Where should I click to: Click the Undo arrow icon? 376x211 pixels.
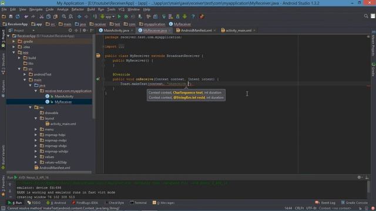coord(26,16)
